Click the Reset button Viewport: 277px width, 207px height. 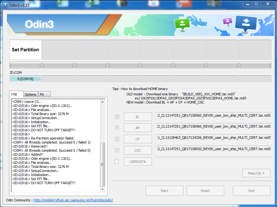[205, 191]
